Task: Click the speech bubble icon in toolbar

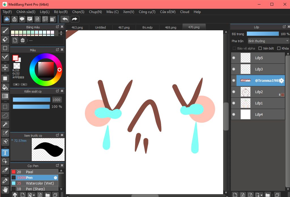Action: coord(22,19)
